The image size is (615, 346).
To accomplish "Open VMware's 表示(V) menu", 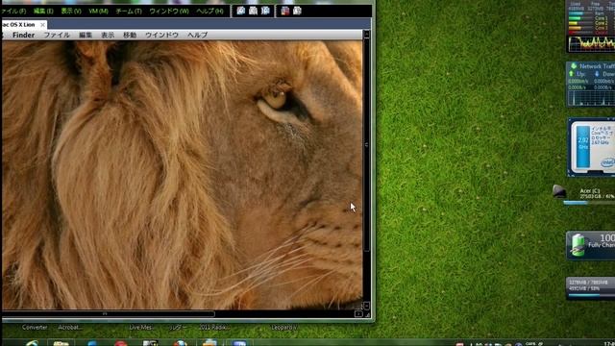I will [x=71, y=11].
